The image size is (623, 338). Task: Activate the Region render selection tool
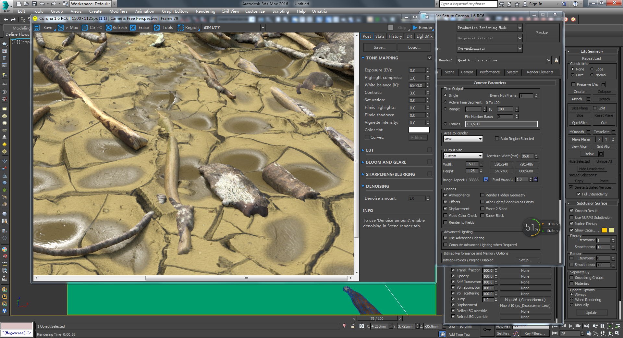(x=181, y=28)
